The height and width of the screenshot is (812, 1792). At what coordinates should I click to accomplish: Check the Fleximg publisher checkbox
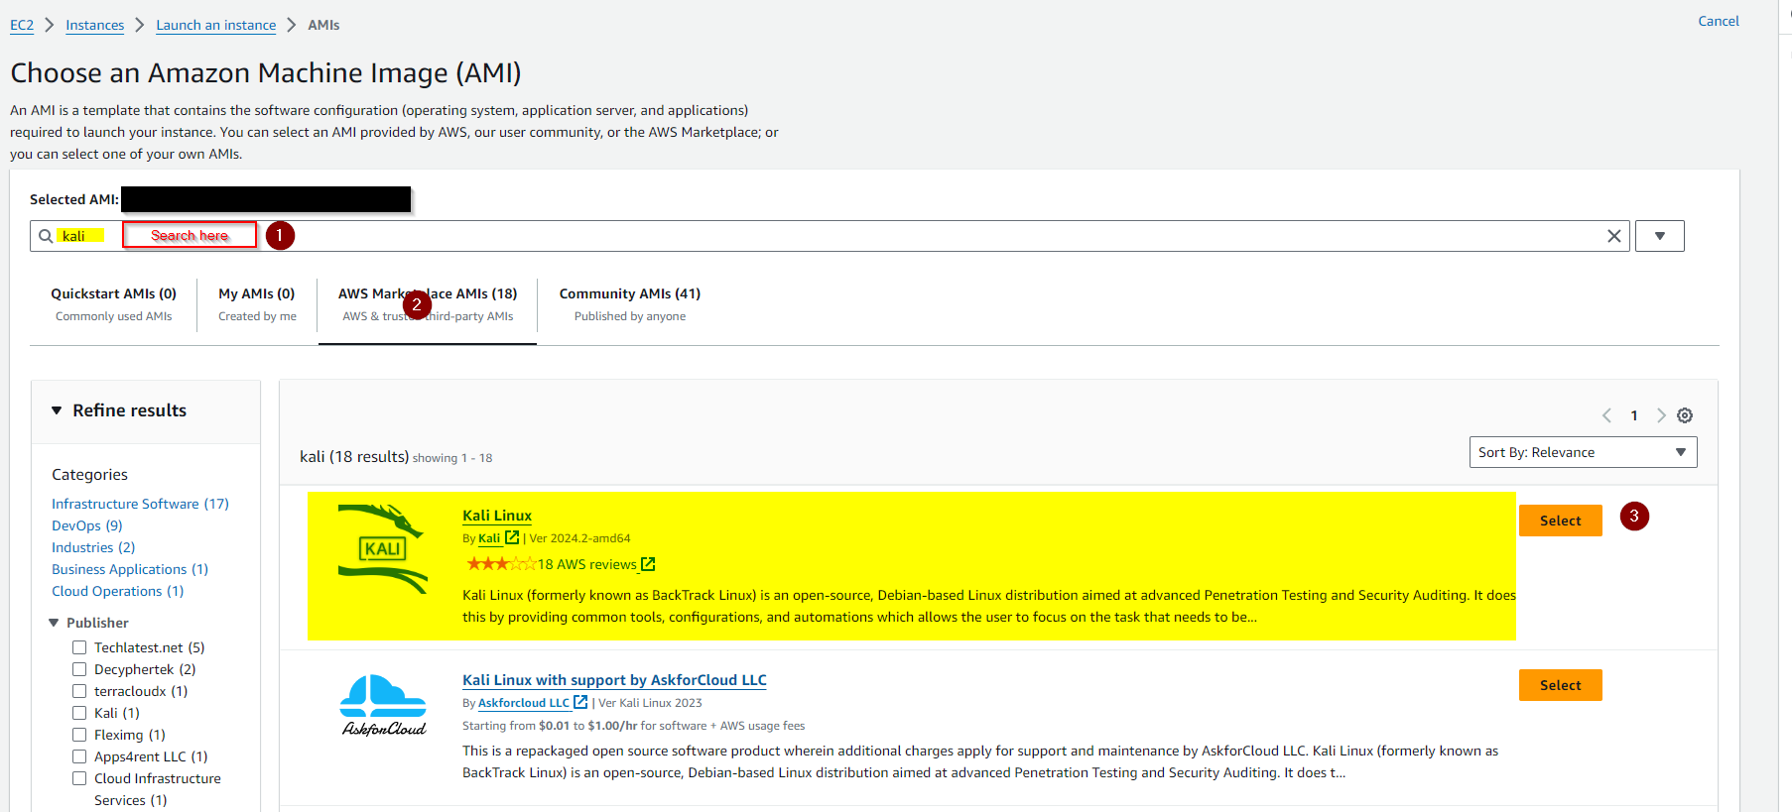point(79,735)
